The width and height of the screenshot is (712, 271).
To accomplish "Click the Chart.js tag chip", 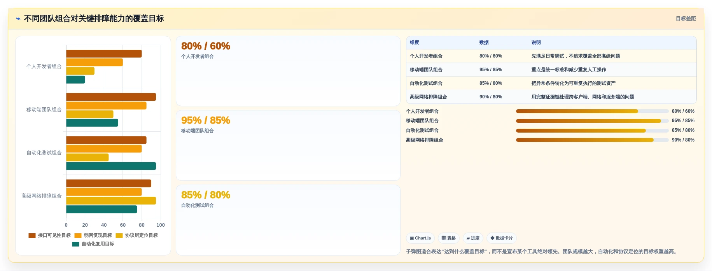I will (420, 238).
